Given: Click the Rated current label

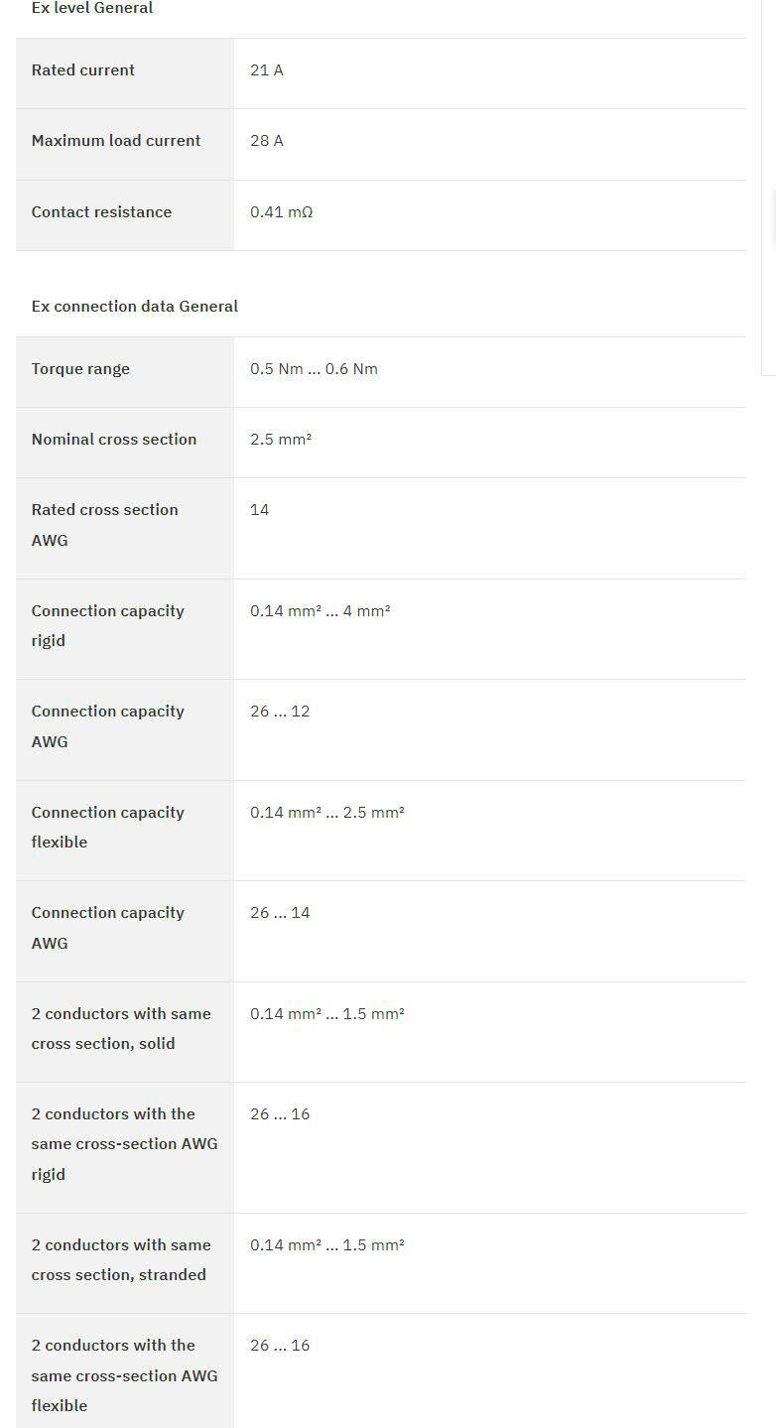Looking at the screenshot, I should point(83,70).
